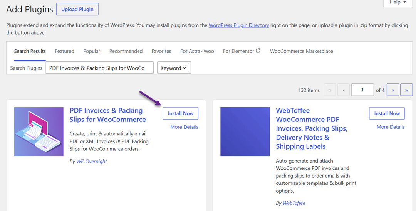Switch to the Featured tab

64,51
